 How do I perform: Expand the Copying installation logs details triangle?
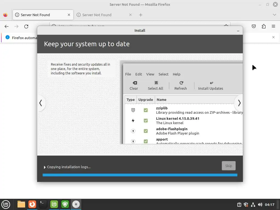coord(45,167)
